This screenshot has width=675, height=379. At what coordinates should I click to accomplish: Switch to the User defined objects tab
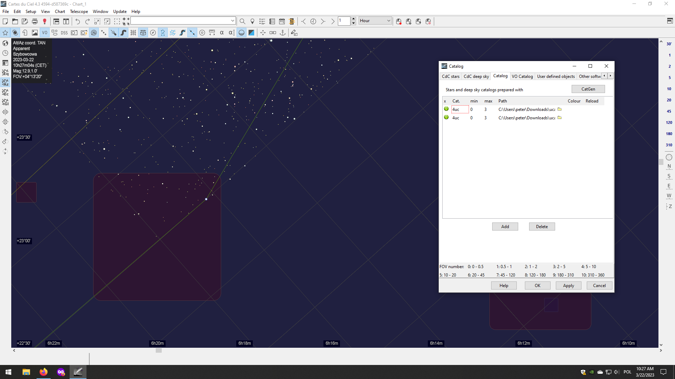[x=556, y=76]
